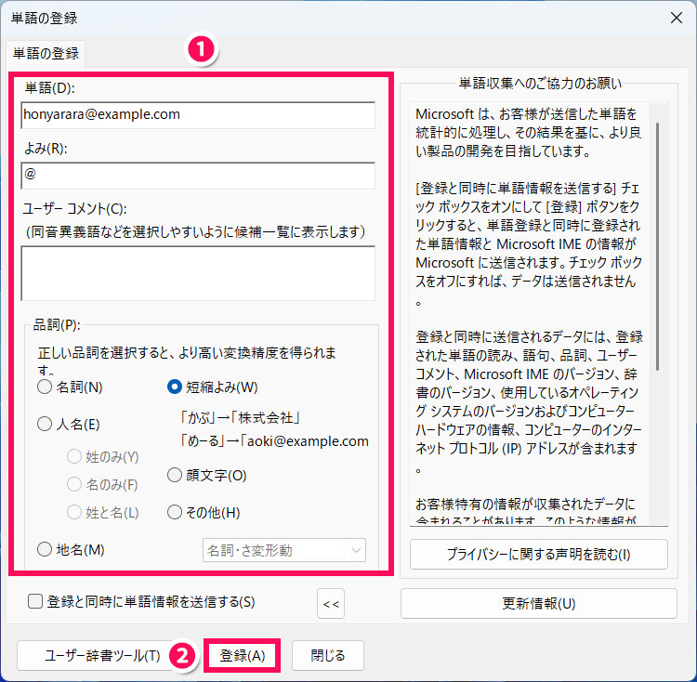Open the 名詞・さ変形動 dropdown

click(284, 550)
